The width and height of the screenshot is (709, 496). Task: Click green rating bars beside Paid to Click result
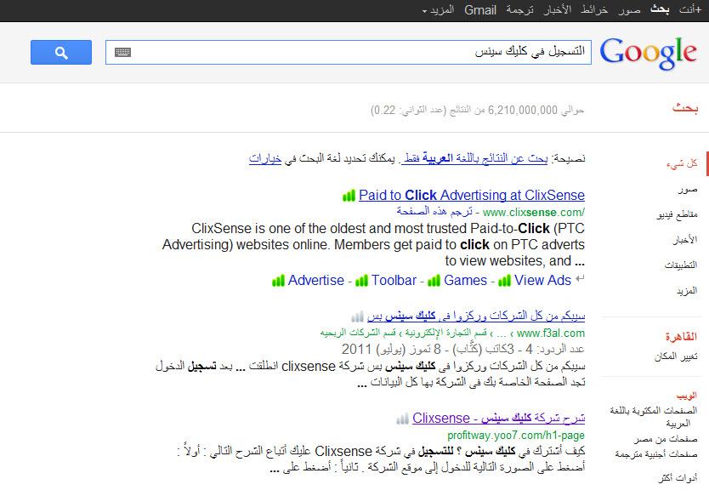[349, 196]
